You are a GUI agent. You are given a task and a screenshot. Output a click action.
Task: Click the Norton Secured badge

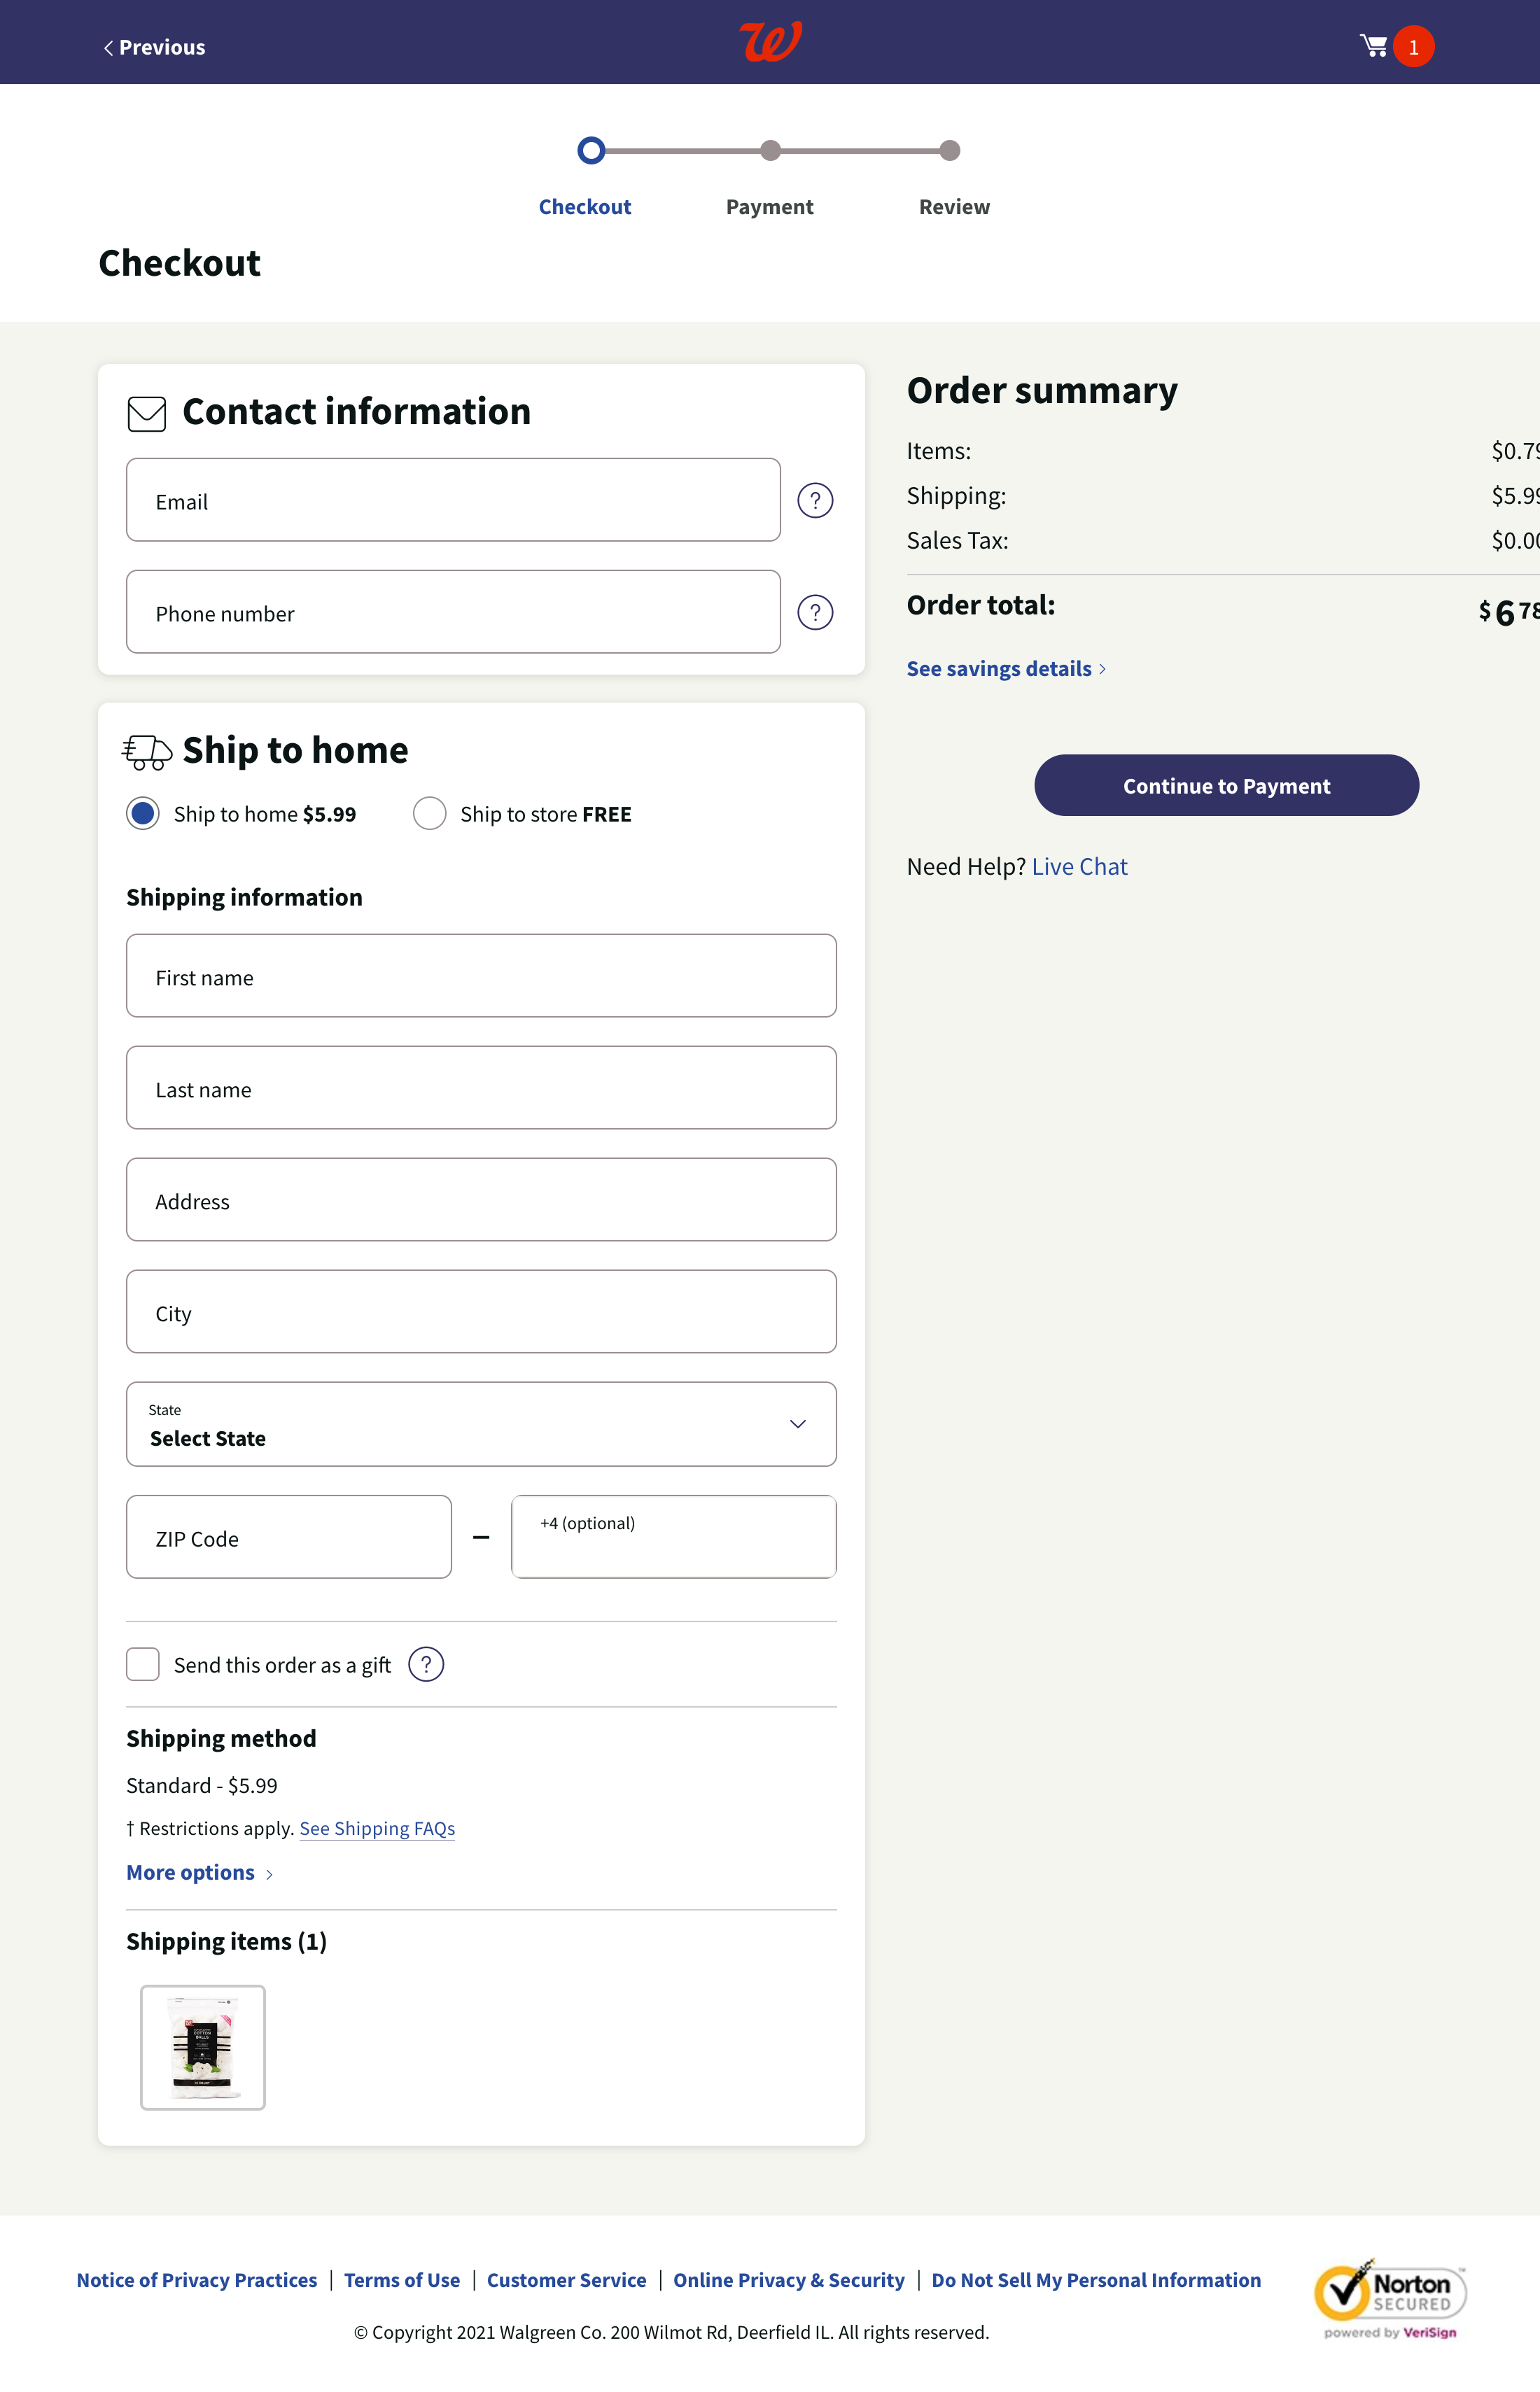click(x=1390, y=2299)
